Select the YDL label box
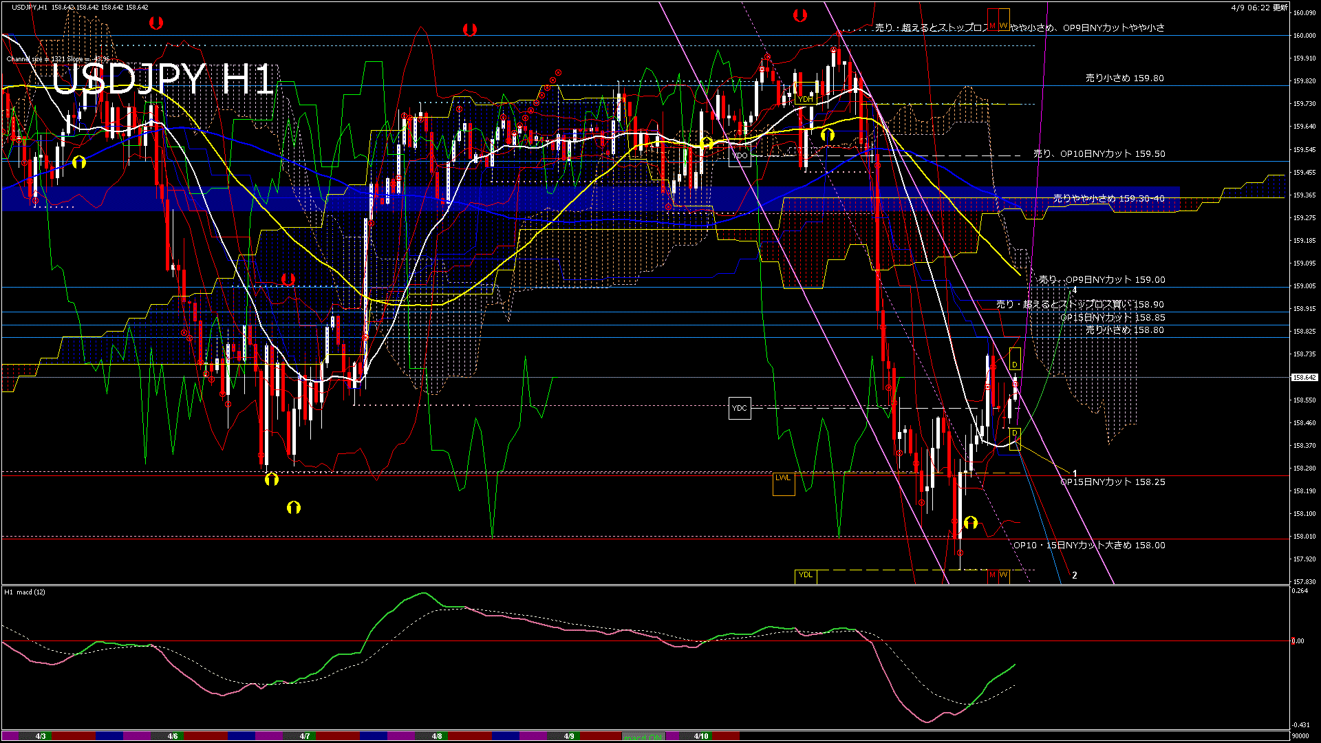The image size is (1321, 743). click(806, 575)
